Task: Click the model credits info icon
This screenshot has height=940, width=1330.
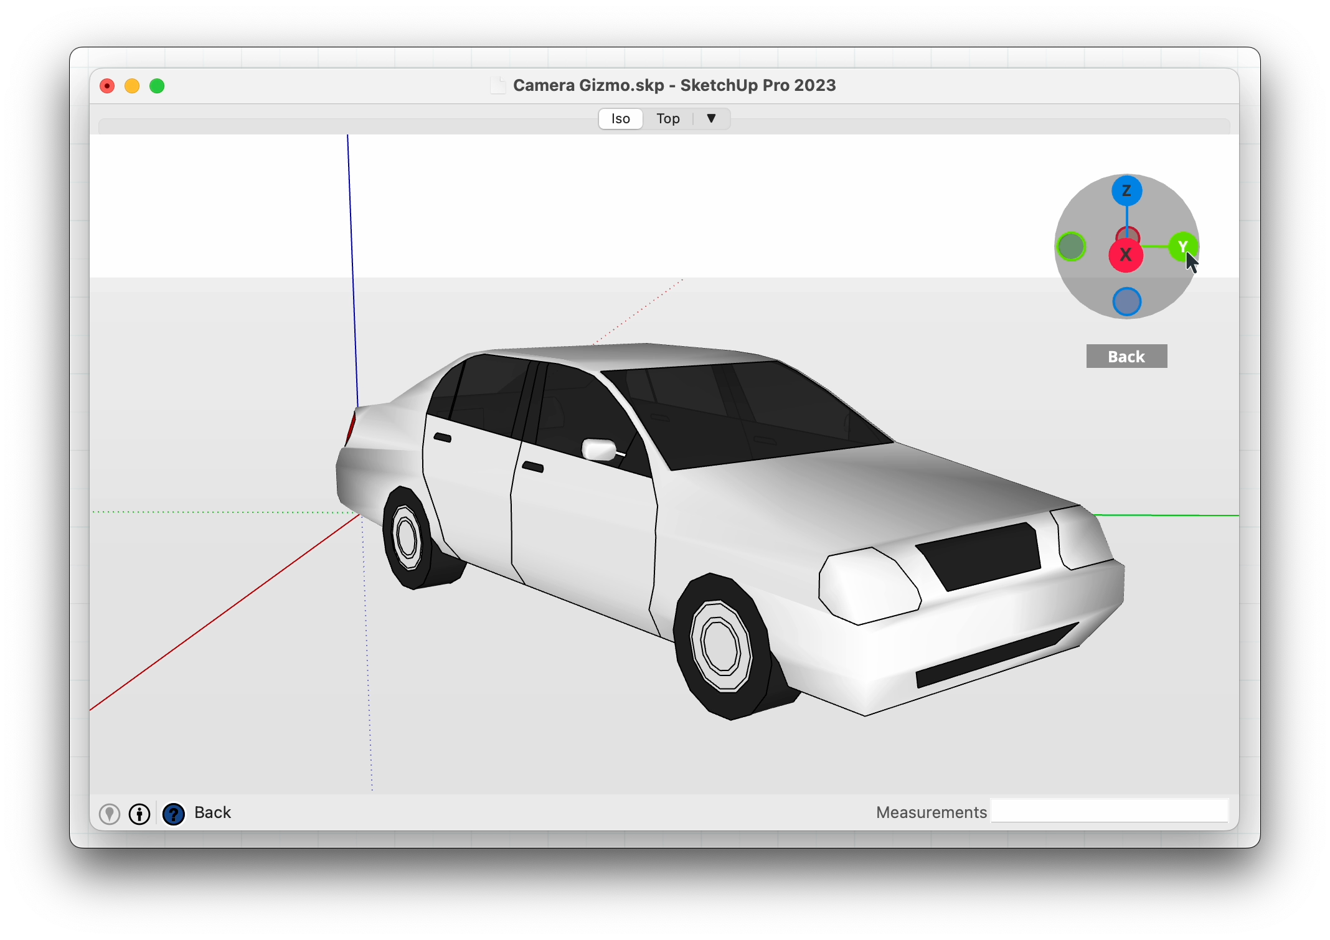Action: 139,813
